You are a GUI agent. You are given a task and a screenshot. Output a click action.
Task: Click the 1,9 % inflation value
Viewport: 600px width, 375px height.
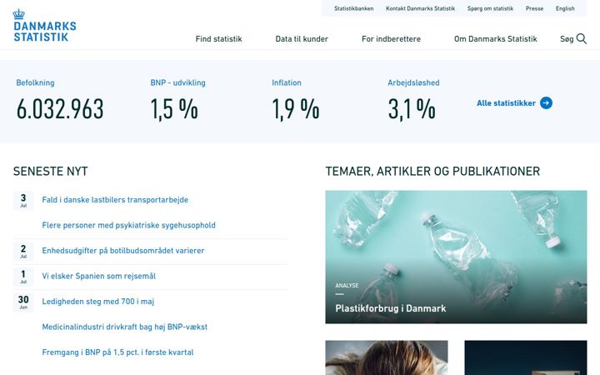(295, 109)
